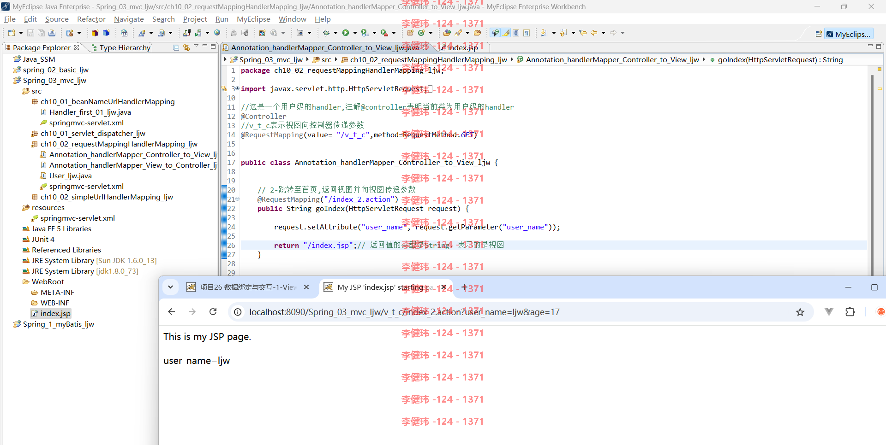The width and height of the screenshot is (886, 445).
Task: Toggle Mark Occurrences highlighter button
Action: tap(506, 33)
